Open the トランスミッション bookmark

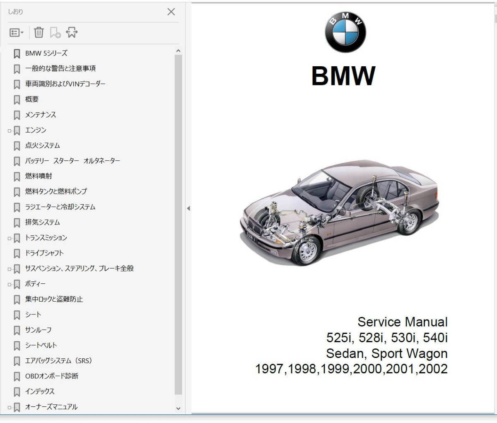46,238
